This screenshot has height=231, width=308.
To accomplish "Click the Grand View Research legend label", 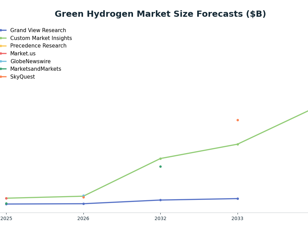I will pyautogui.click(x=38, y=30).
